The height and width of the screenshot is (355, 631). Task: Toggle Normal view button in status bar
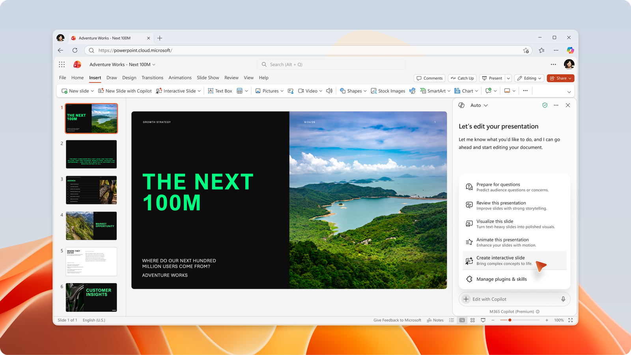pos(462,320)
